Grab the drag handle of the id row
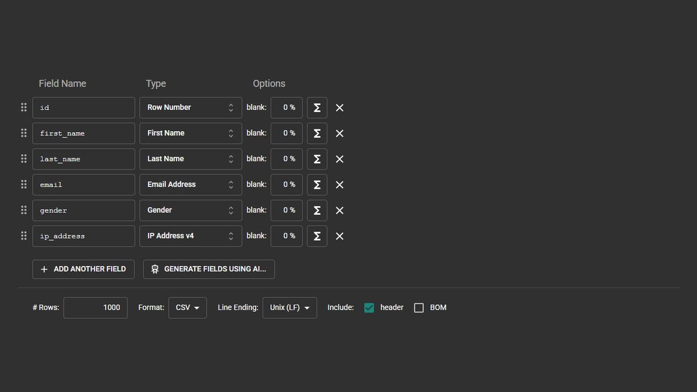The image size is (697, 392). point(24,107)
